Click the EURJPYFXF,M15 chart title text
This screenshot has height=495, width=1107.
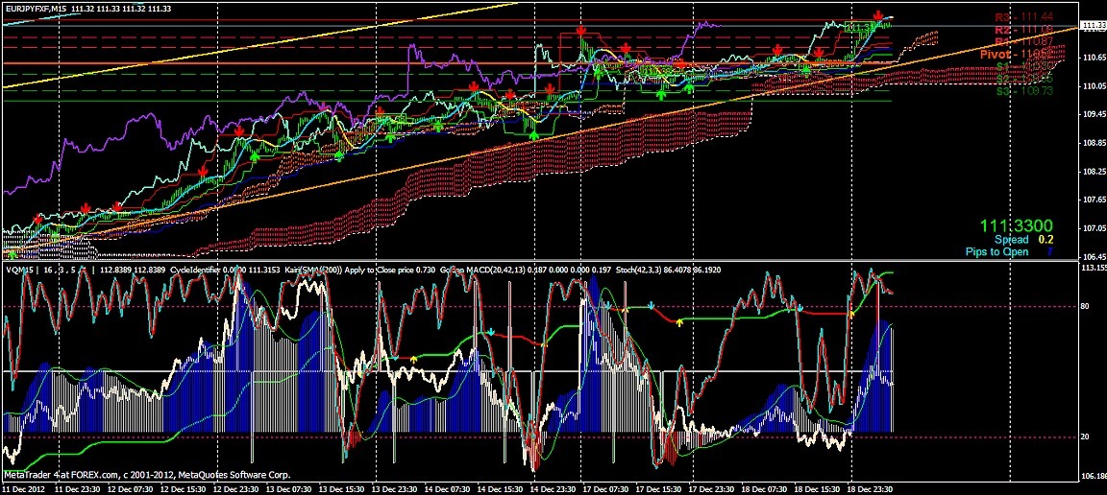36,10
